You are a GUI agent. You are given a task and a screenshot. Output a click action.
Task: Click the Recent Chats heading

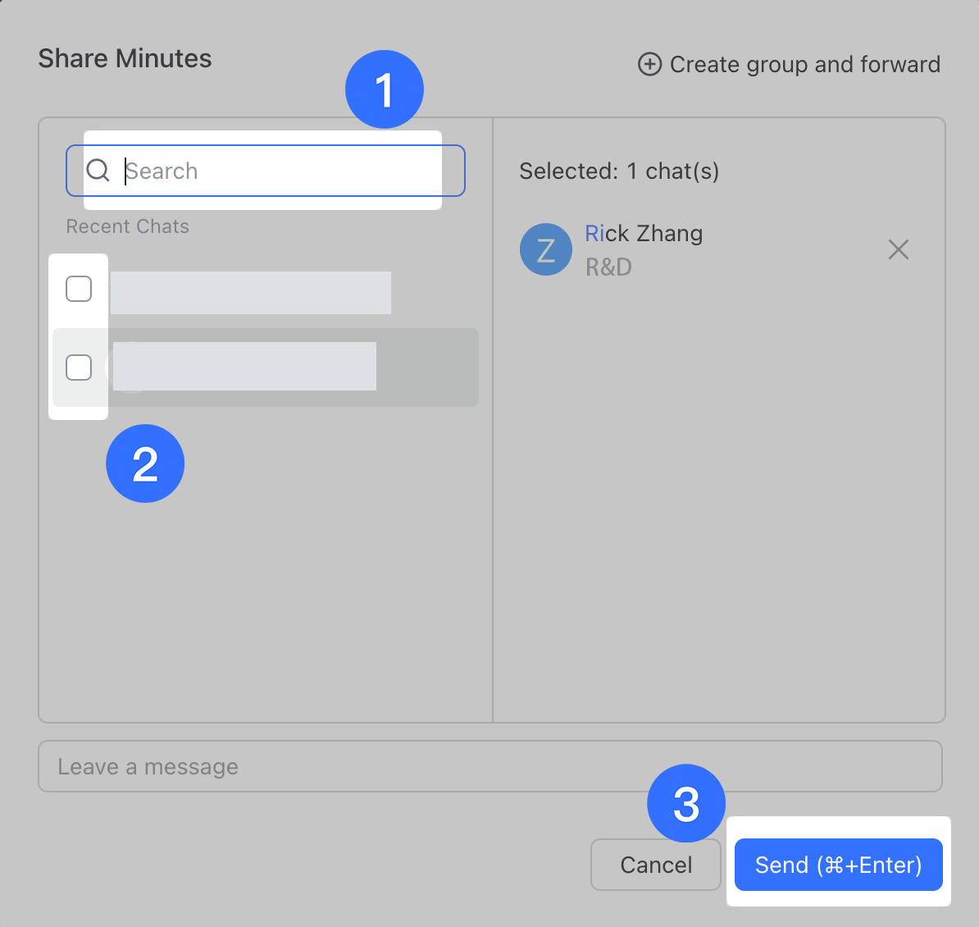(127, 226)
